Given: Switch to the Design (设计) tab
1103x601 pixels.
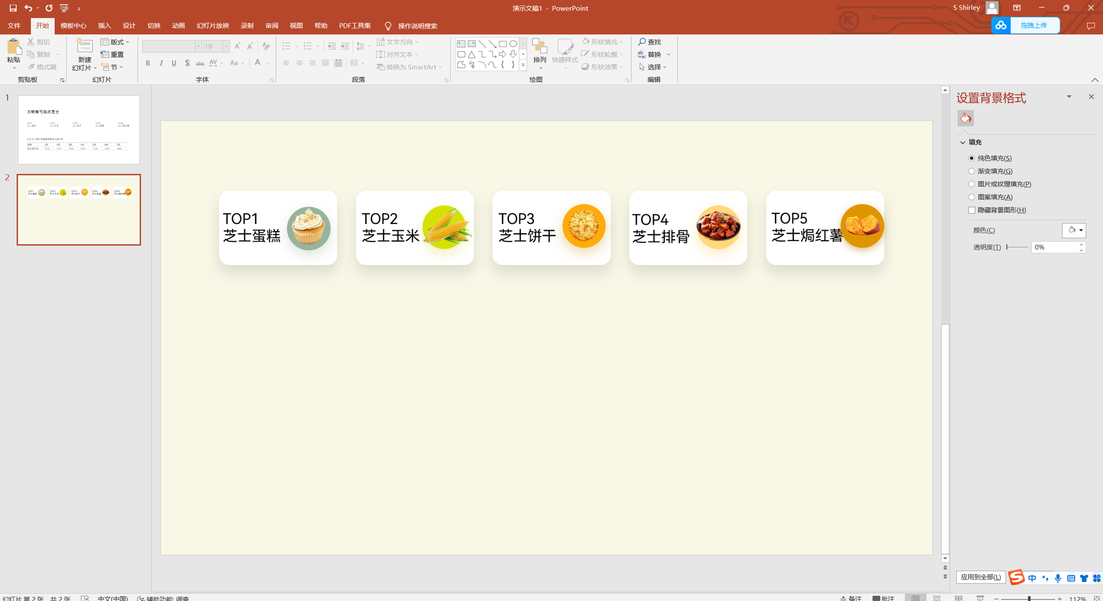Looking at the screenshot, I should click(129, 26).
